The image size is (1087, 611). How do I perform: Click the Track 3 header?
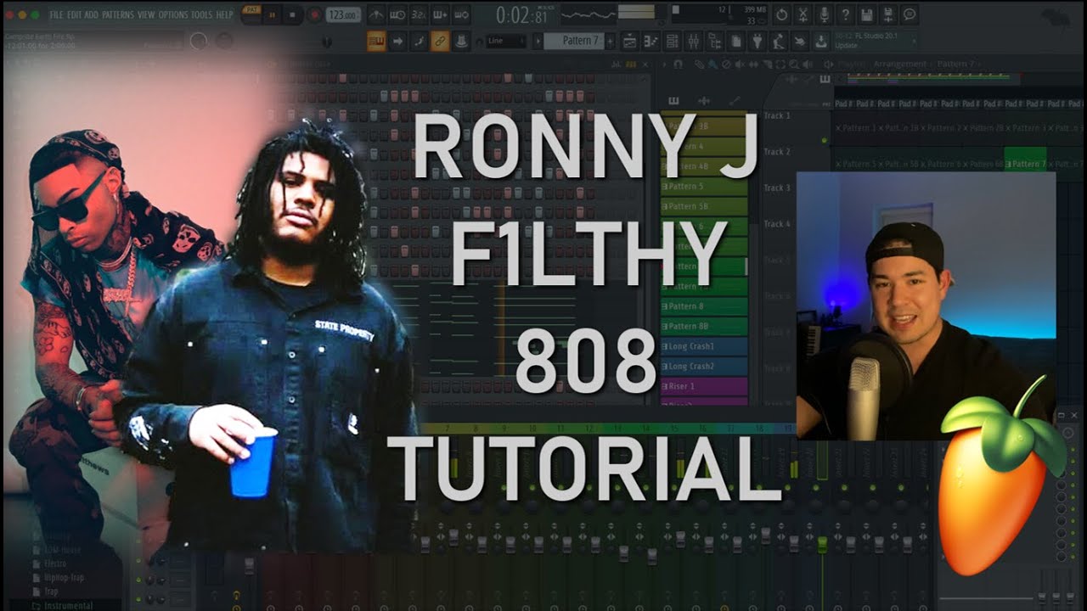coord(776,188)
